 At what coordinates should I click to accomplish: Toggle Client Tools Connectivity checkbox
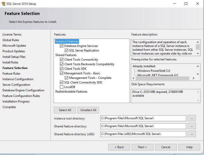tap(61, 60)
